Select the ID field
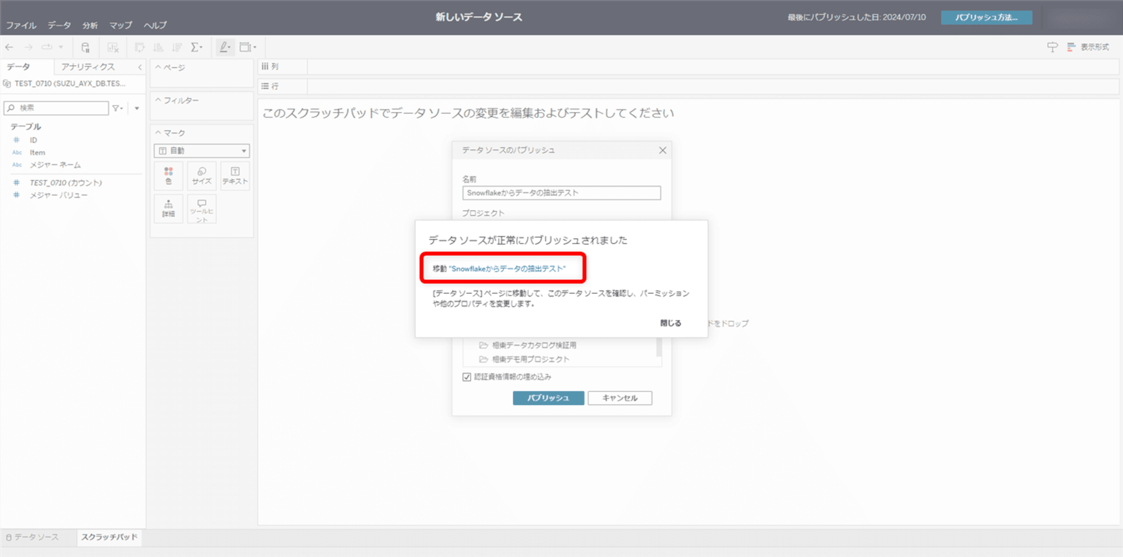Image resolution: width=1123 pixels, height=557 pixels. tap(34, 140)
